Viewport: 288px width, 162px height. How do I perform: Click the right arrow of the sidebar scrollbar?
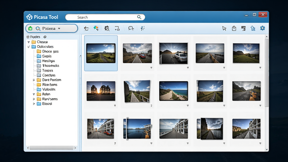75,148
